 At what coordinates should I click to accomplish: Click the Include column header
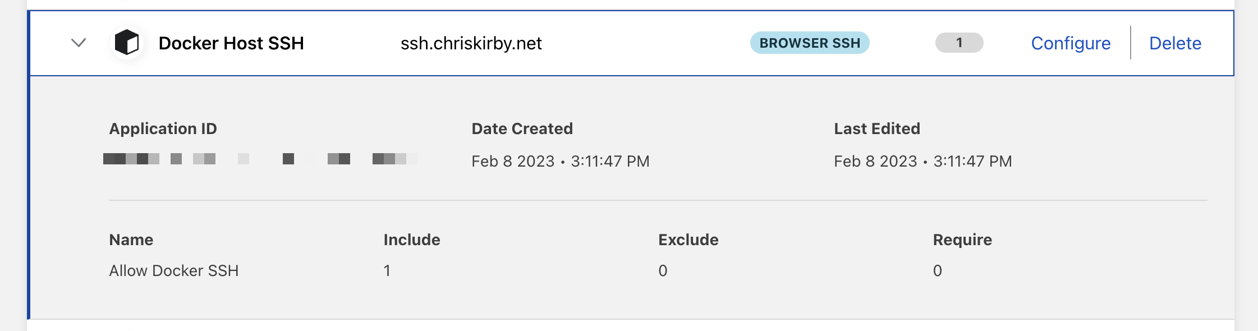click(x=411, y=240)
